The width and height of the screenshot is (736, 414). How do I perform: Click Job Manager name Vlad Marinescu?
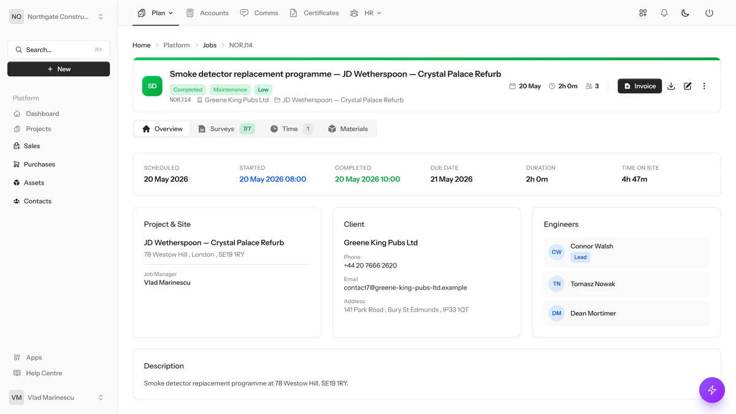pos(167,283)
